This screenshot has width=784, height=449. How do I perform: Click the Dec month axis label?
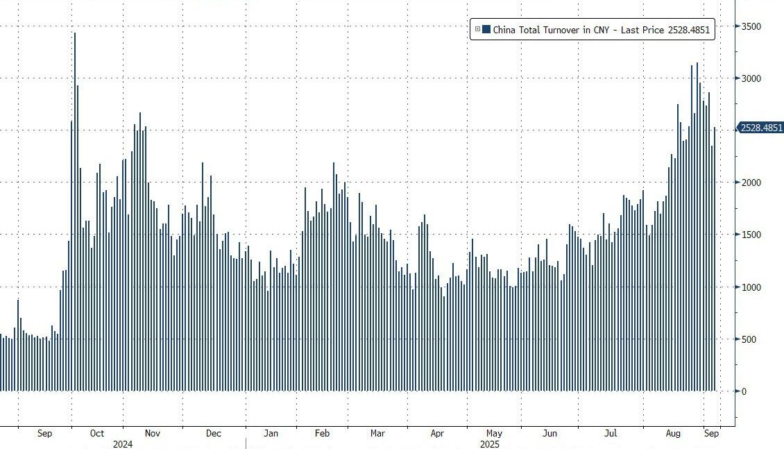(214, 434)
